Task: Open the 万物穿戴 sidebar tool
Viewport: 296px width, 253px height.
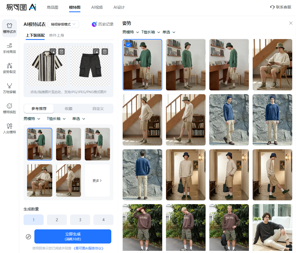Action: pos(9,88)
